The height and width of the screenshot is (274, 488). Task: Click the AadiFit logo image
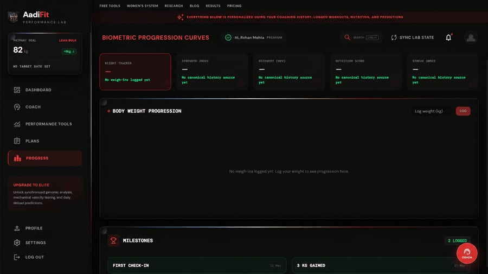(14, 17)
